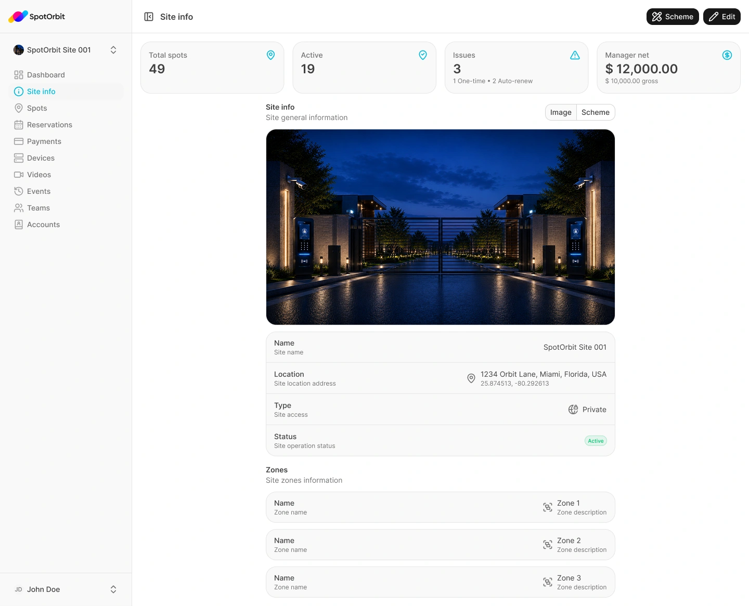Click the site gate image
Viewport: 749px width, 606px height.
(441, 227)
